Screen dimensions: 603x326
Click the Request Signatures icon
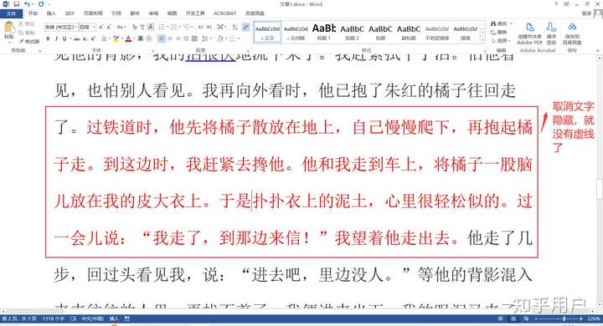pyautogui.click(x=551, y=28)
